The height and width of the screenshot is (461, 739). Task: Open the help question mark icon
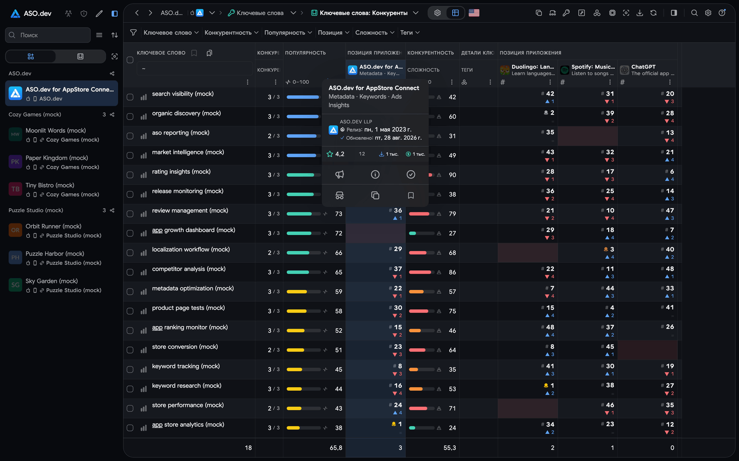(x=722, y=13)
